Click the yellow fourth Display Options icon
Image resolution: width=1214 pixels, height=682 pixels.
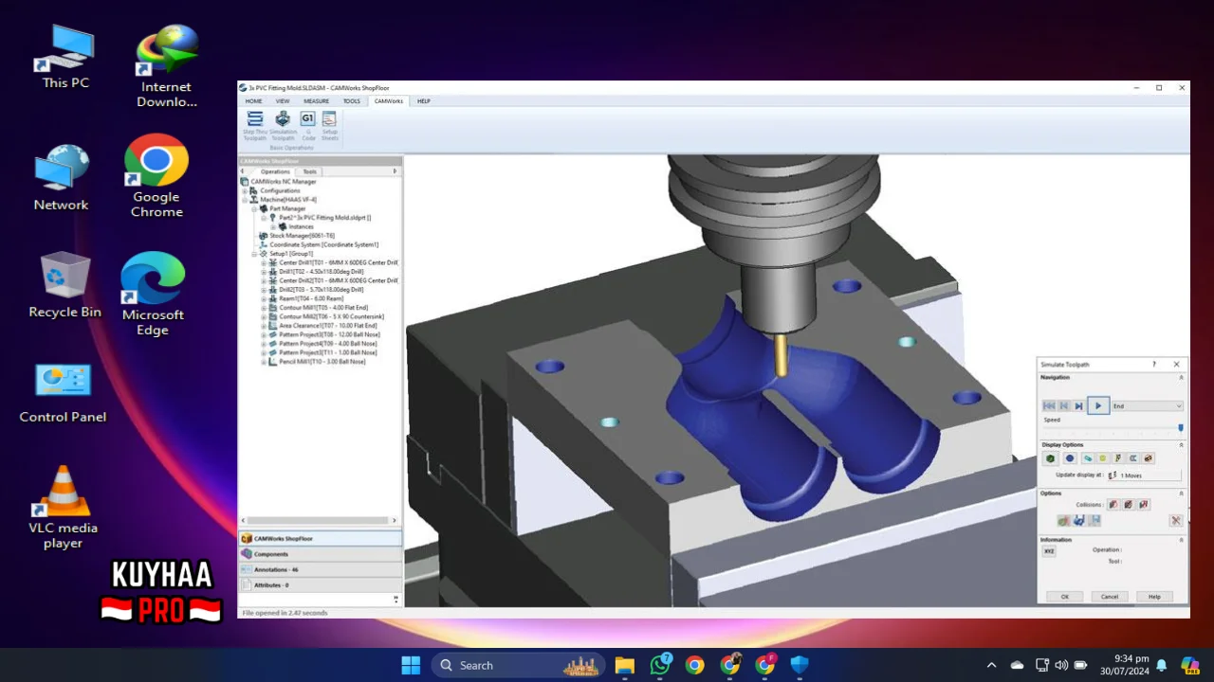pyautogui.click(x=1103, y=458)
